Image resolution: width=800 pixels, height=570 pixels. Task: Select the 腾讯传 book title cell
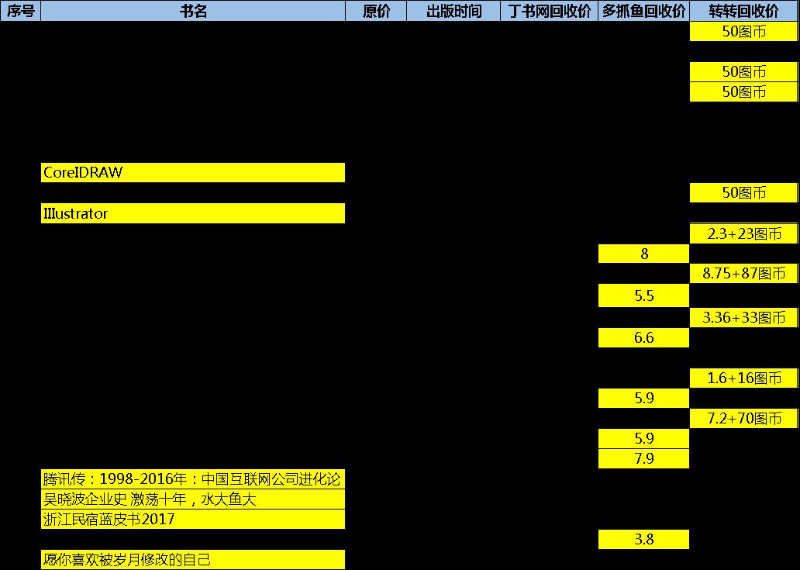coord(193,479)
